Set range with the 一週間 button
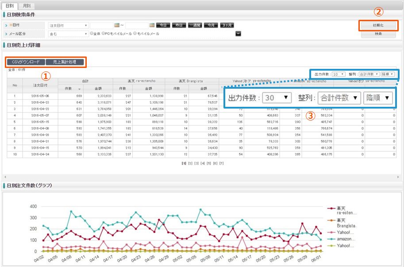This screenshot has width=404, height=267. pos(195,25)
